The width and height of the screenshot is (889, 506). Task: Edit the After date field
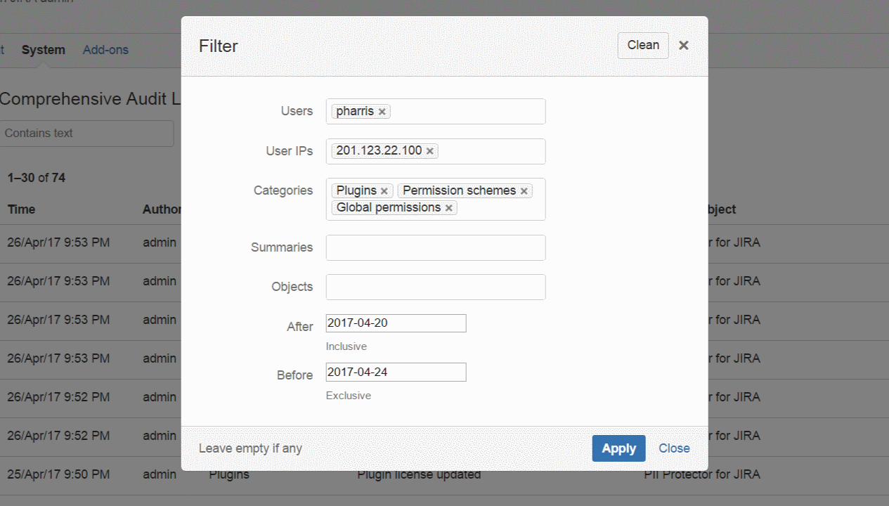pyautogui.click(x=396, y=323)
